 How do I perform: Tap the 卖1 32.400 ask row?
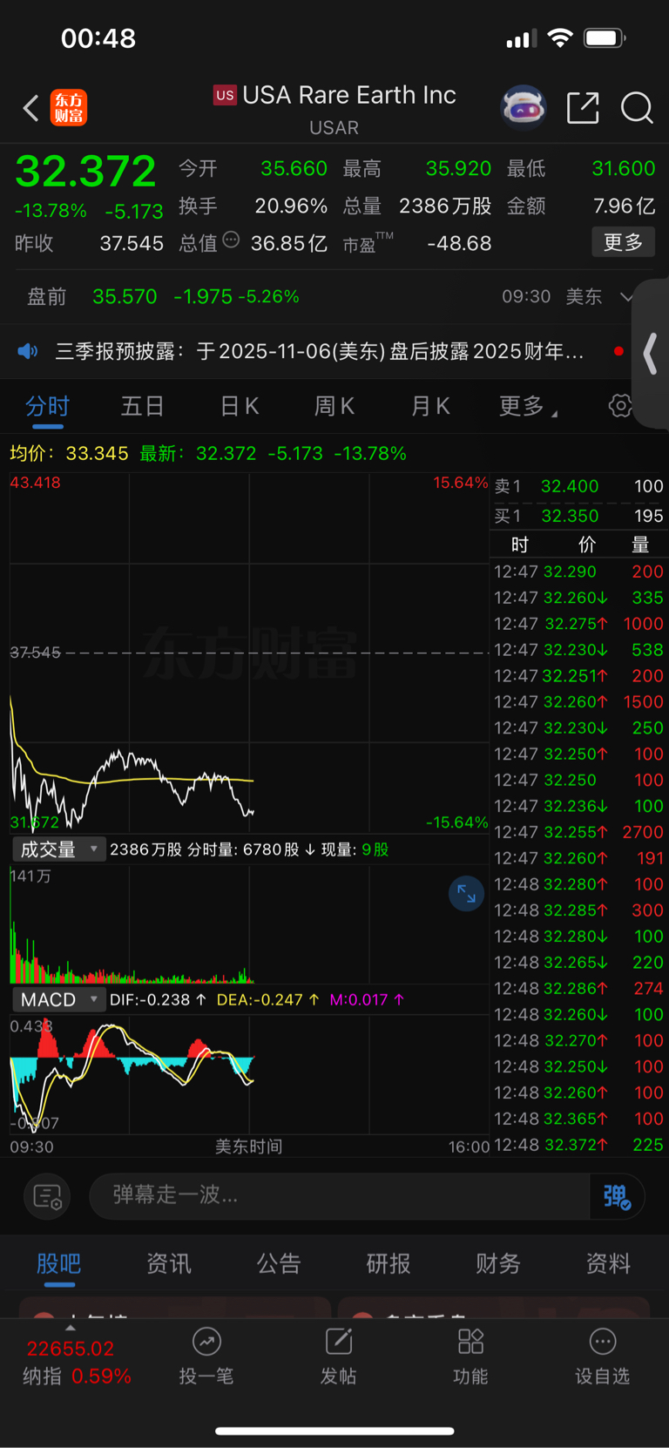pyautogui.click(x=578, y=486)
